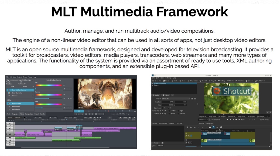
Task: Click Save in Shotcut toolbar
Action: (166, 81)
